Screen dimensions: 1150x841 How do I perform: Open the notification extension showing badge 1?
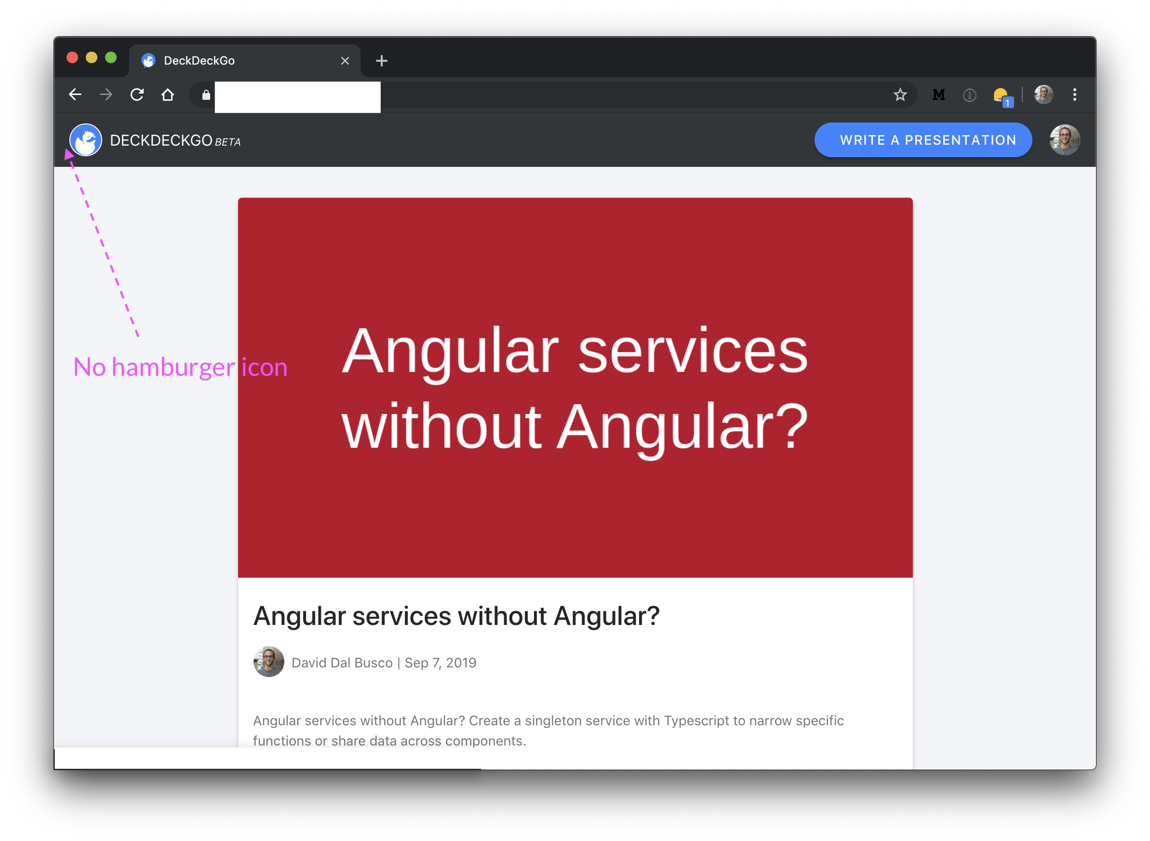pyautogui.click(x=1001, y=95)
